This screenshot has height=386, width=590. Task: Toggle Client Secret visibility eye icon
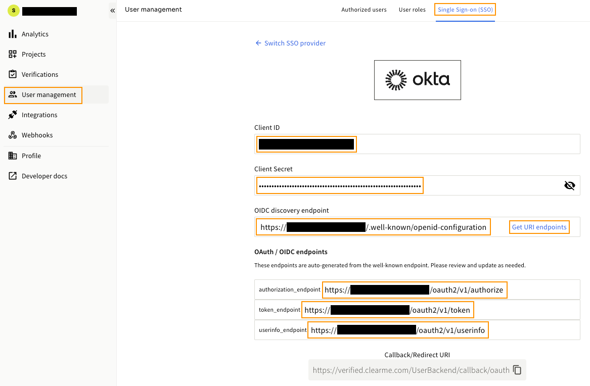(569, 185)
